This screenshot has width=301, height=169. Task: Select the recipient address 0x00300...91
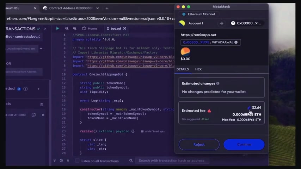click(247, 23)
